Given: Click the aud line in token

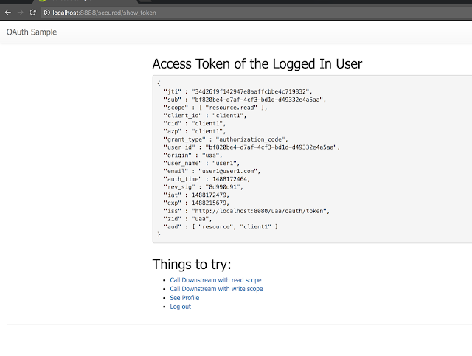Looking at the screenshot, I should (221, 226).
